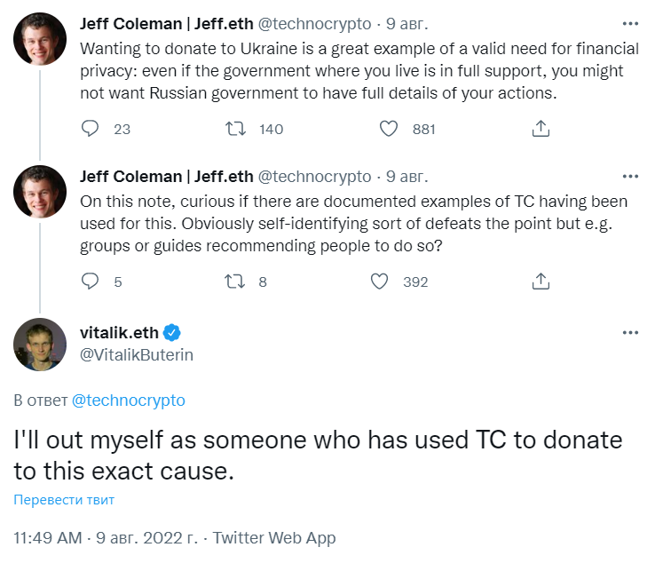Open more options on vitalik.eth tweet
The image size is (655, 563).
pos(630,333)
